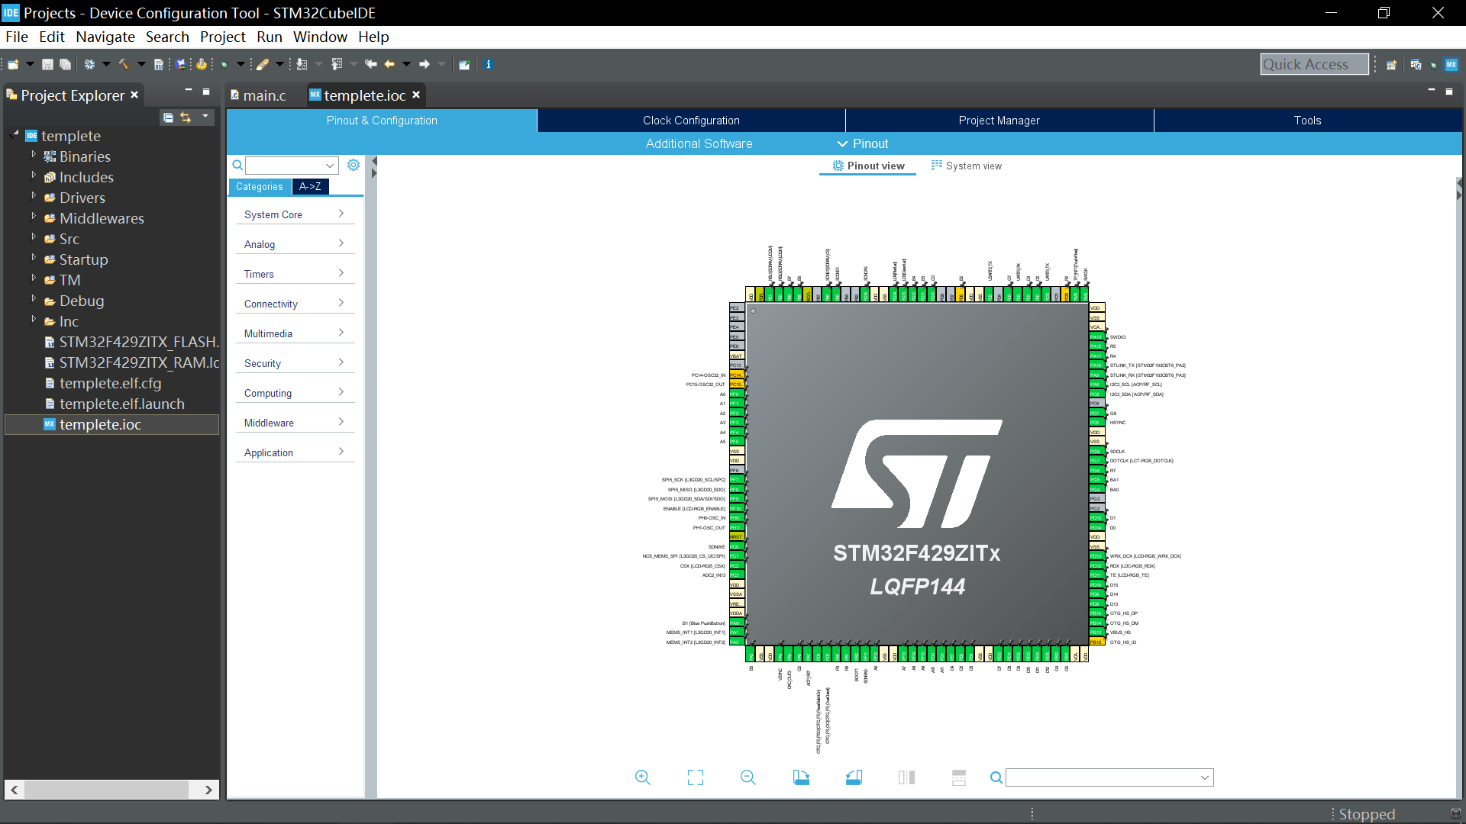Zoom out of the pinout view
The image size is (1466, 824).
[x=748, y=777]
